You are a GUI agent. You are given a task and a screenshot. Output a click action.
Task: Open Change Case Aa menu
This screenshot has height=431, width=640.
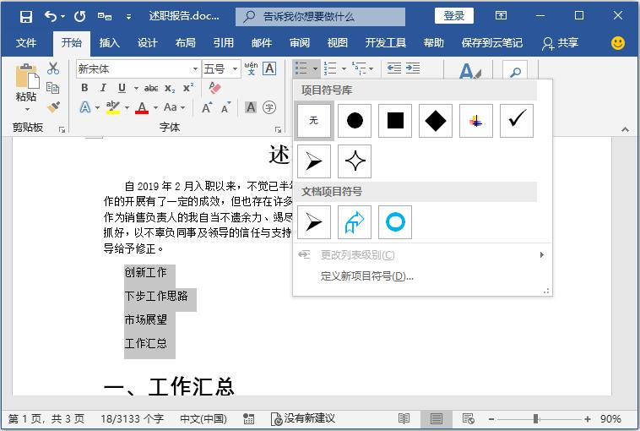click(x=174, y=107)
